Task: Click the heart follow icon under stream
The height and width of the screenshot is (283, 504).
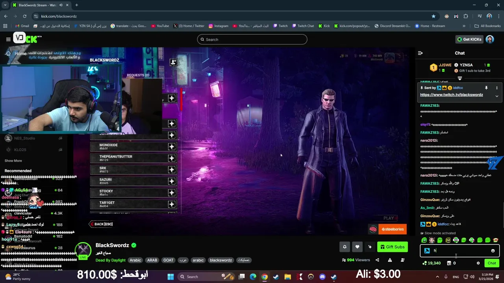Action: coord(357,247)
